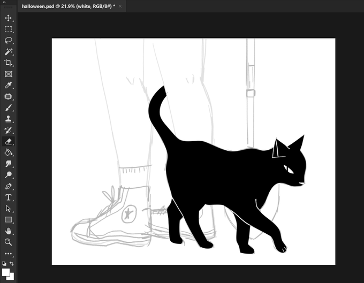The height and width of the screenshot is (283, 364).
Task: Select the Eyedropper tool
Action: pos(9,85)
